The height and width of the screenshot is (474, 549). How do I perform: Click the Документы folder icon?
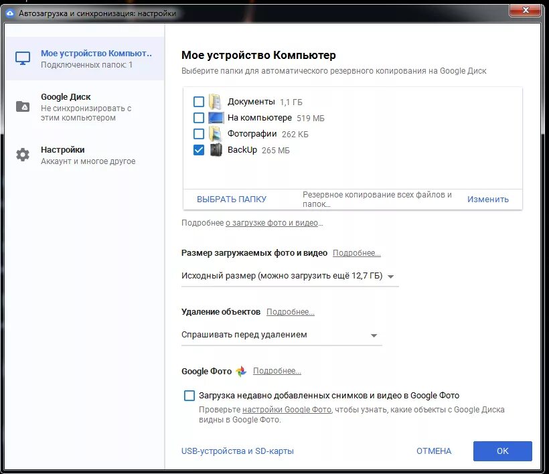(215, 102)
